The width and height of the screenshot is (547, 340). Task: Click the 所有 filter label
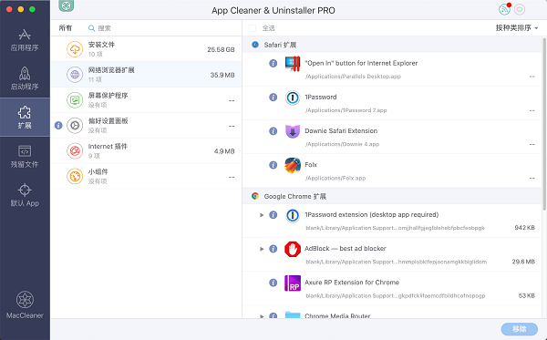point(66,28)
